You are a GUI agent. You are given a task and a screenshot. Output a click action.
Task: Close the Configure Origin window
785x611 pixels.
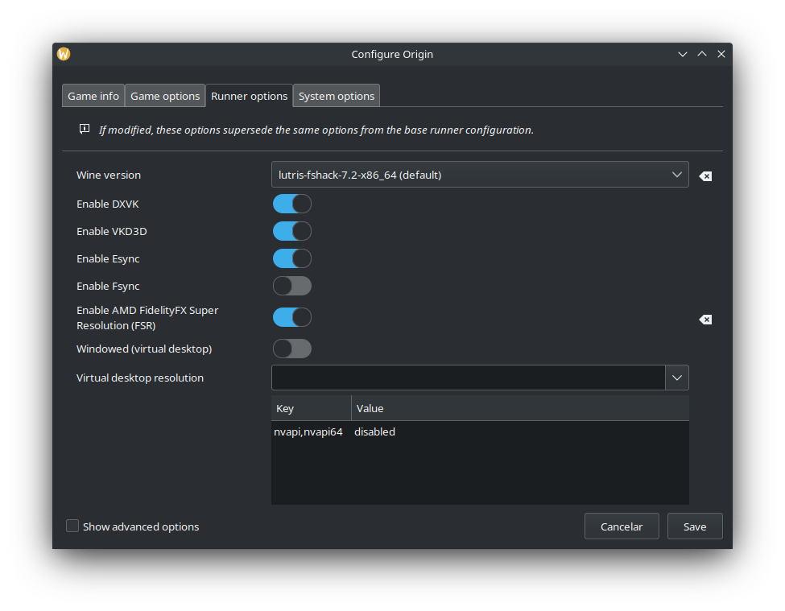[x=721, y=54]
